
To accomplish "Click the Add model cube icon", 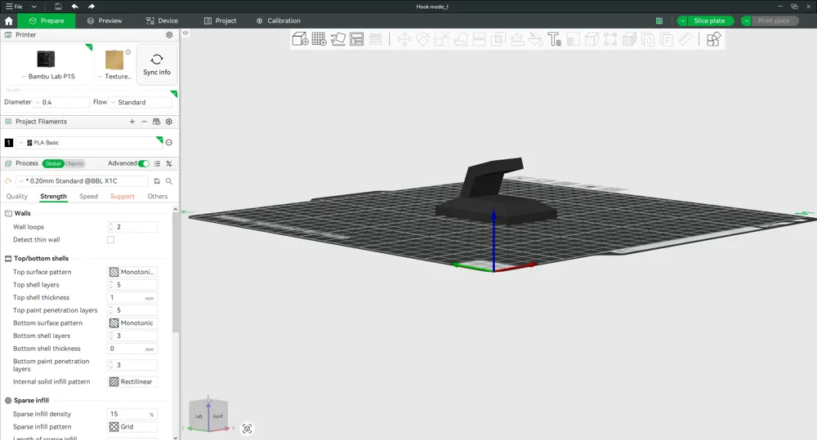I will [x=300, y=39].
